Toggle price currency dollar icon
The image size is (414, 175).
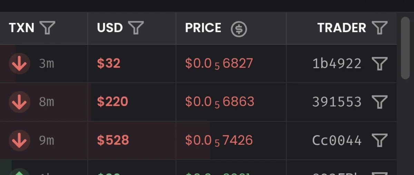click(239, 29)
